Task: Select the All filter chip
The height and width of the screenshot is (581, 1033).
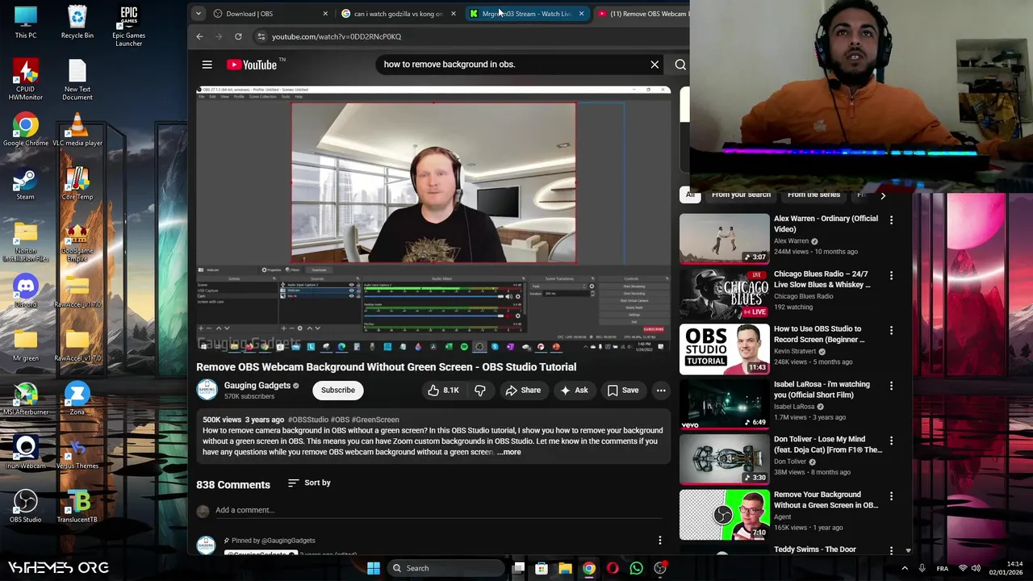Action: pos(690,194)
